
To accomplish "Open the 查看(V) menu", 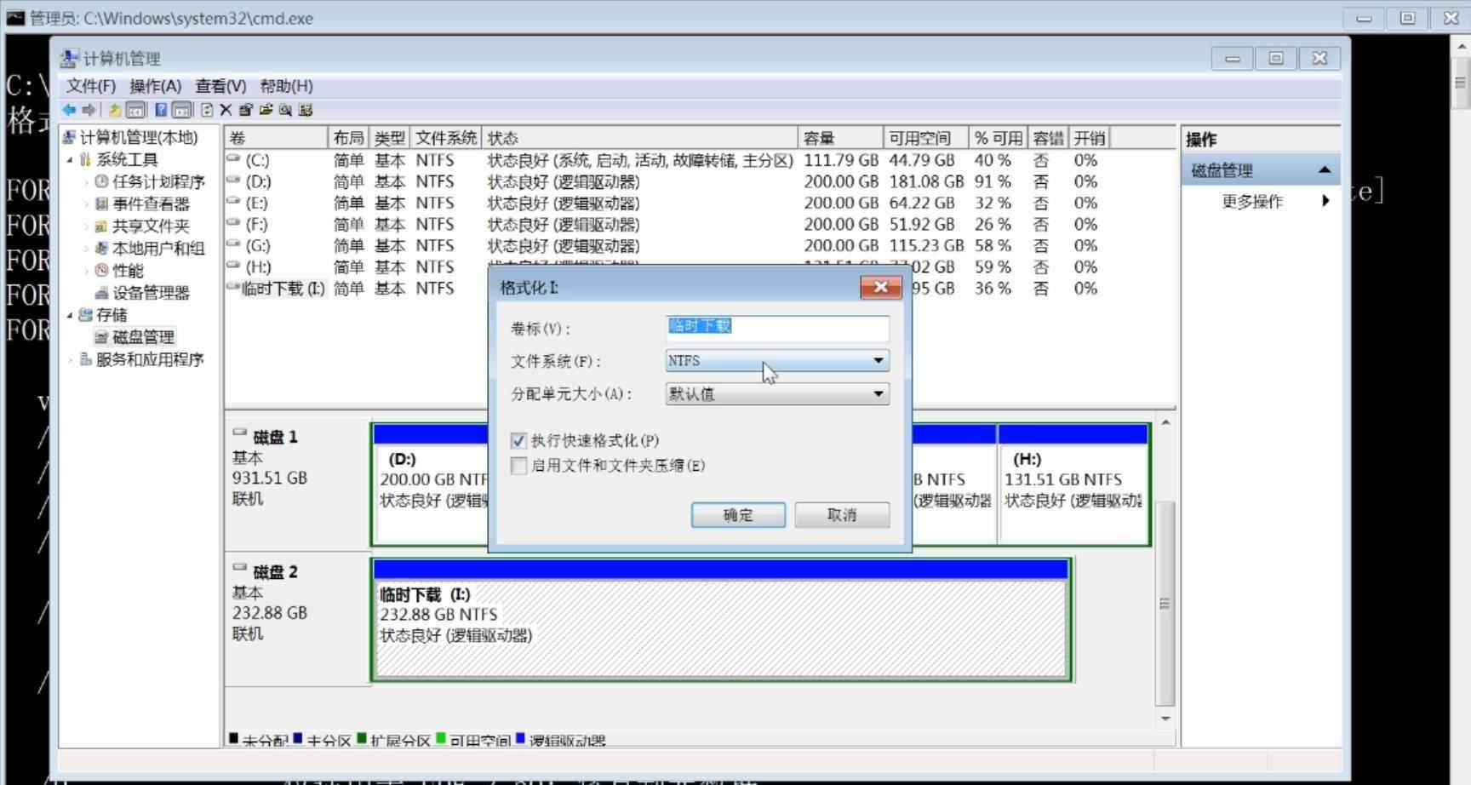I will pos(219,86).
